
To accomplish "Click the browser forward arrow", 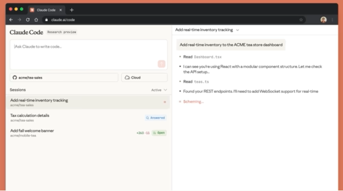I will [19, 20].
